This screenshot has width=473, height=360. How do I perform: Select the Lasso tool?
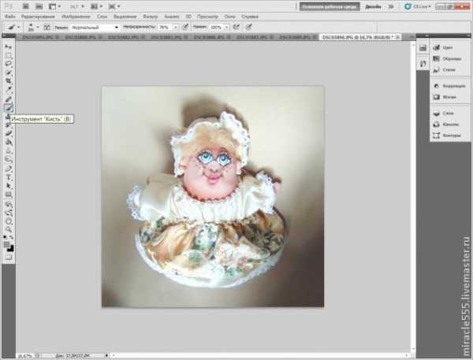[x=9, y=64]
